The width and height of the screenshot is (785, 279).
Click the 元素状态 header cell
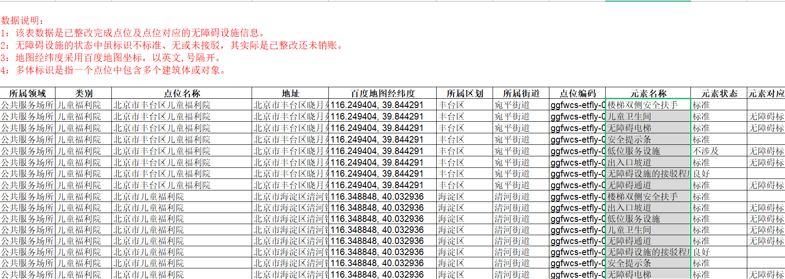coord(718,93)
